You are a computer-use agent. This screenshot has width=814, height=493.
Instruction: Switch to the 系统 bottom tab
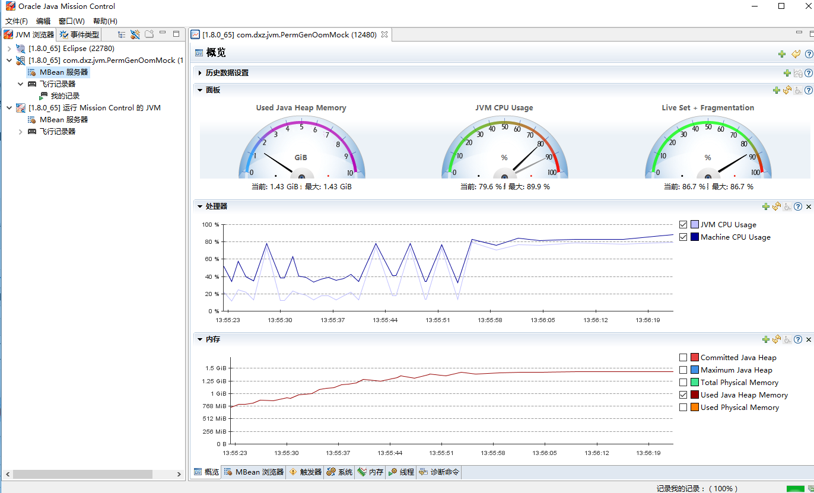pyautogui.click(x=339, y=472)
